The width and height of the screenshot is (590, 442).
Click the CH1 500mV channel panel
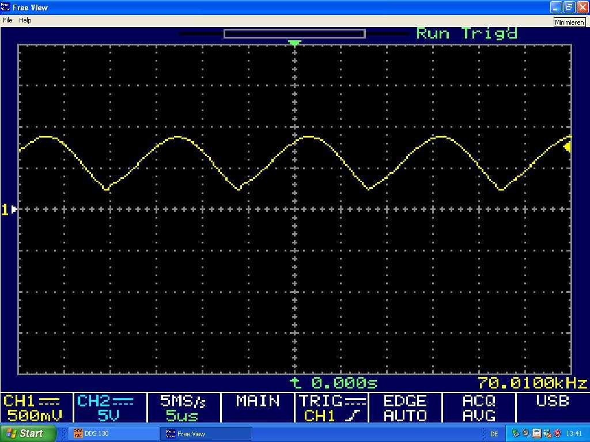coord(36,408)
